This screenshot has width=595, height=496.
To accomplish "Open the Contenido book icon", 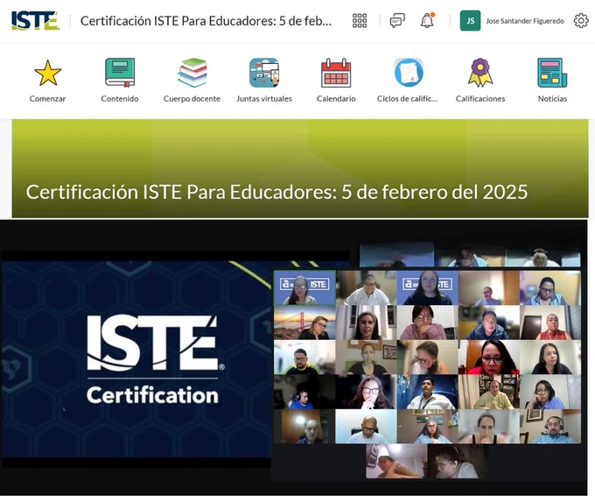I will point(120,73).
